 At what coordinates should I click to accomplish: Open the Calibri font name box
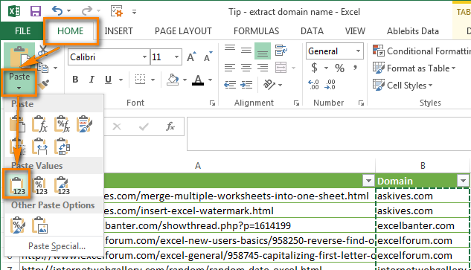(x=109, y=57)
